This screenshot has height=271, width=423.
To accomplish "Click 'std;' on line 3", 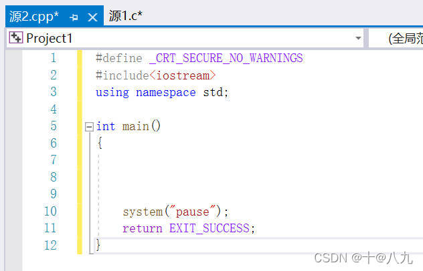I will pos(216,92).
